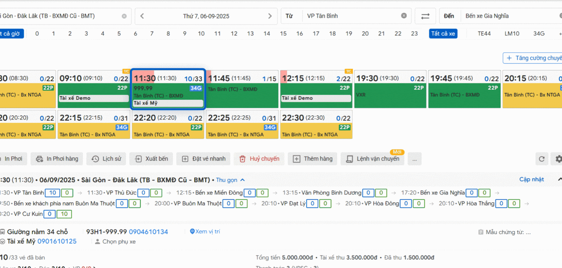Select hour 19 in the hour filter
Viewport: 562px width, 268px height.
349,34
